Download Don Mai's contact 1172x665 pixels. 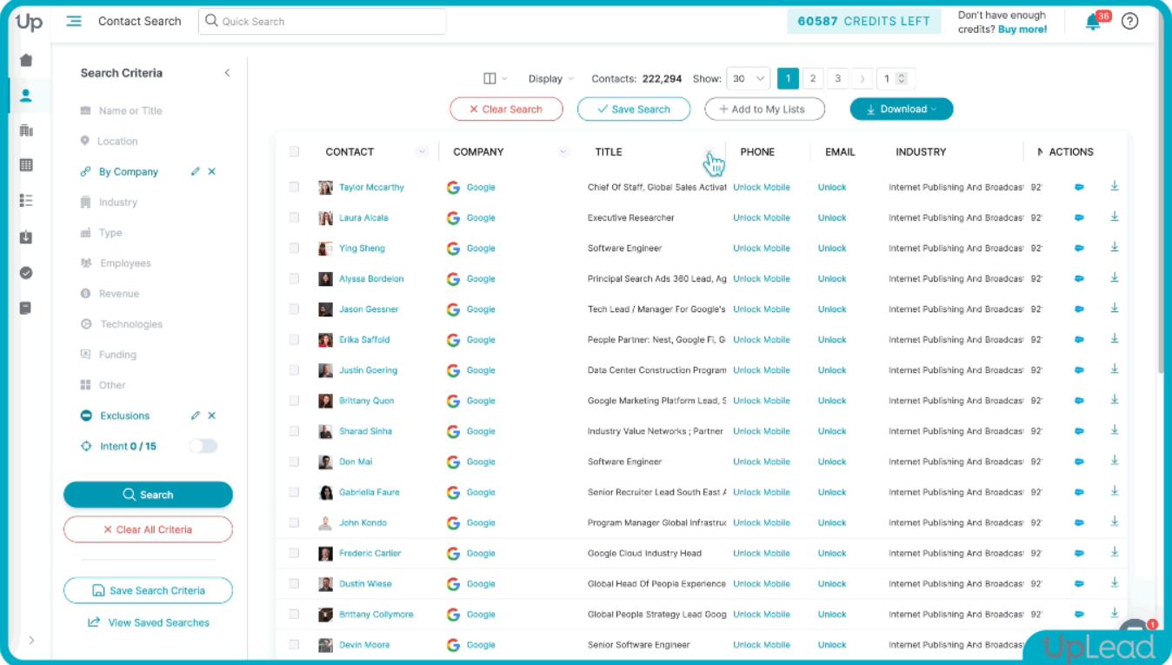tap(1114, 461)
